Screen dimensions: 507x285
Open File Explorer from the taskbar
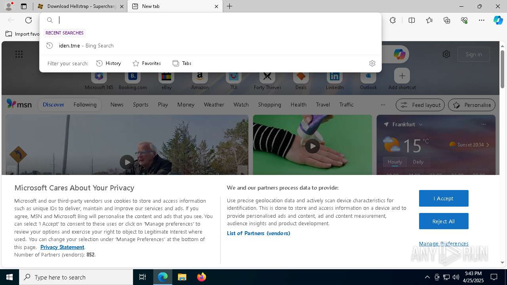coord(182,277)
